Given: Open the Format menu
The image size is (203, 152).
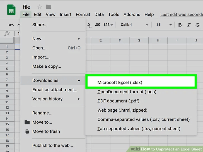Looking at the screenshot, I should tap(83, 14).
